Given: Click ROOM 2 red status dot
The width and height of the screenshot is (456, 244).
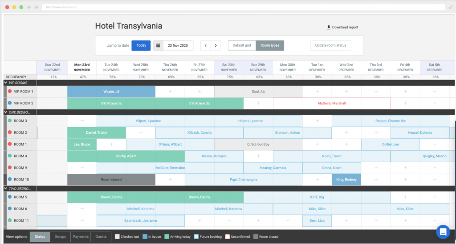Looking at the screenshot, I should (x=10, y=132).
